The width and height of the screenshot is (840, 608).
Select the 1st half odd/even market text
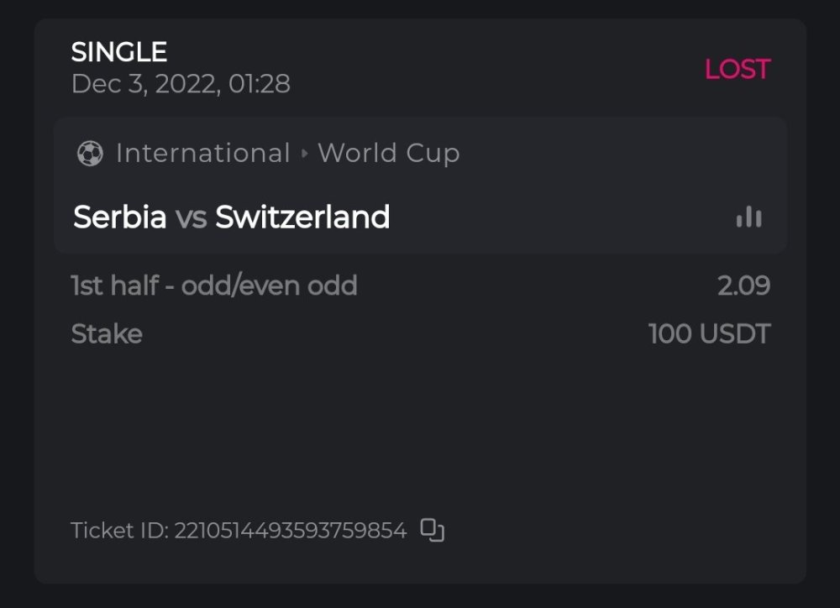[214, 286]
